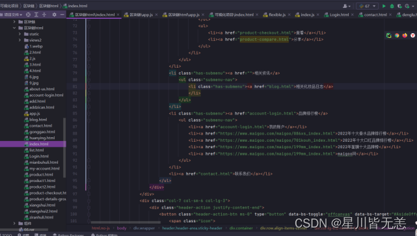The width and height of the screenshot is (417, 236).
Task: Toggle code fold marker at line 79
Action: (x=89, y=73)
